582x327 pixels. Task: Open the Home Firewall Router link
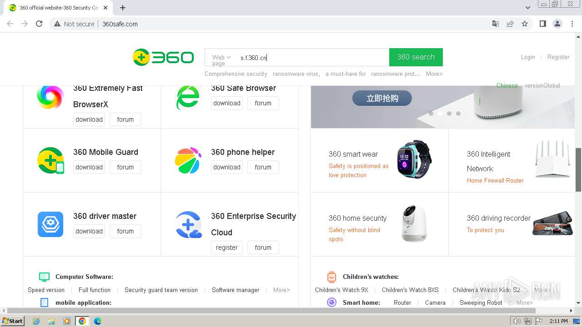tap(495, 180)
